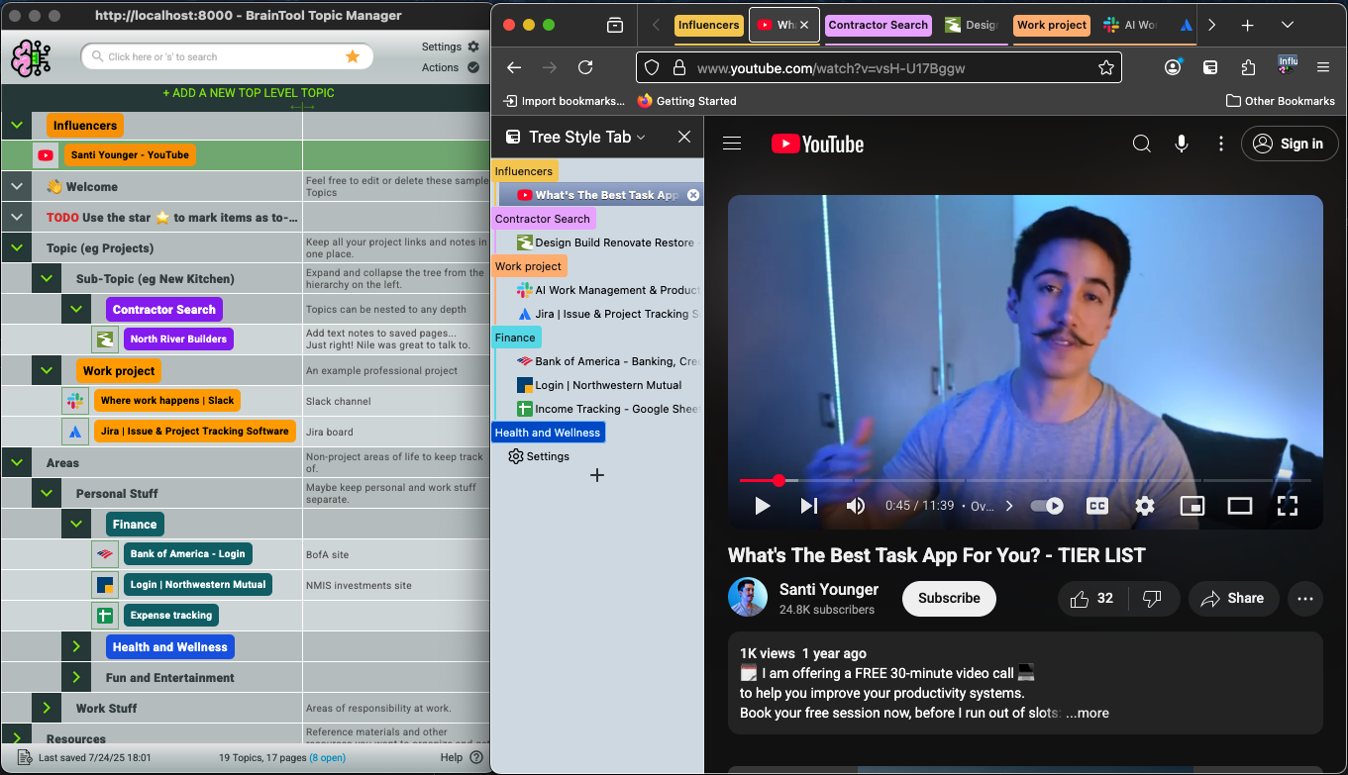Open Firefox extensions puzzle icon
The width and height of the screenshot is (1348, 775).
(1248, 67)
